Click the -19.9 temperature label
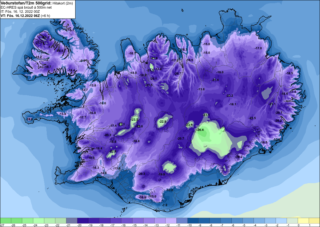Image resolution: width=320 pixels, height=227 pixels. (161, 174)
